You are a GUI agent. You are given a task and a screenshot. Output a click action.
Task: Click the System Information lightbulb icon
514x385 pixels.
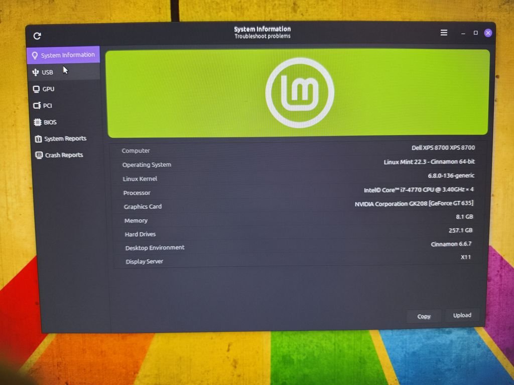click(x=35, y=55)
